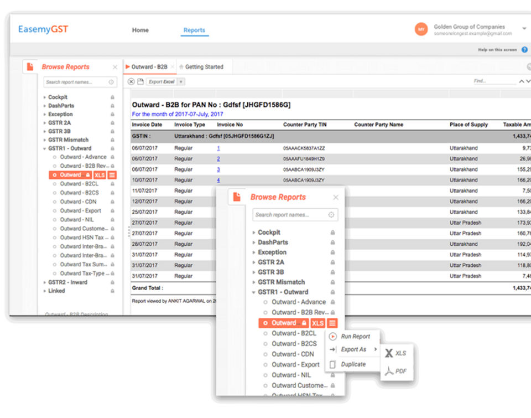
Task: Click the orange menu icon in enlarged panel row
Action: click(332, 323)
